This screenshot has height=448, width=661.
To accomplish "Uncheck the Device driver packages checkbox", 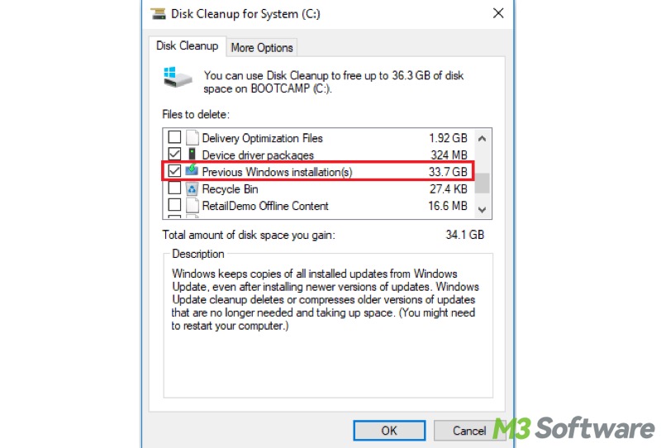I will (x=174, y=154).
